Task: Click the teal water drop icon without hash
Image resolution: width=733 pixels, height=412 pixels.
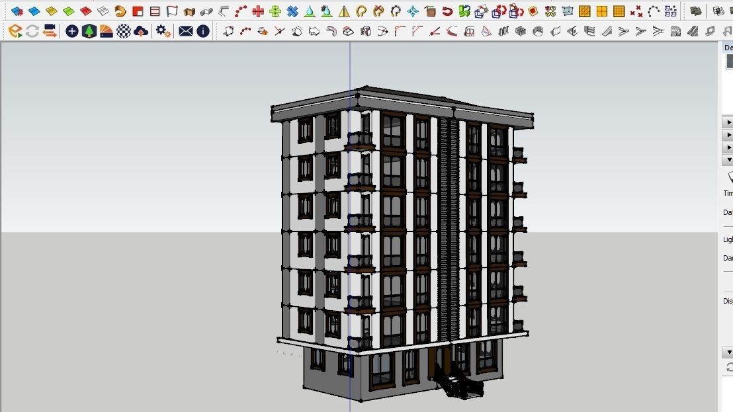Action: 310,11
